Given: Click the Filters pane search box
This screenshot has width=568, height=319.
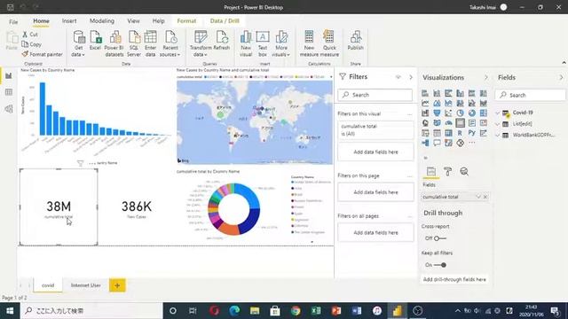Looking at the screenshot, I should (x=375, y=95).
